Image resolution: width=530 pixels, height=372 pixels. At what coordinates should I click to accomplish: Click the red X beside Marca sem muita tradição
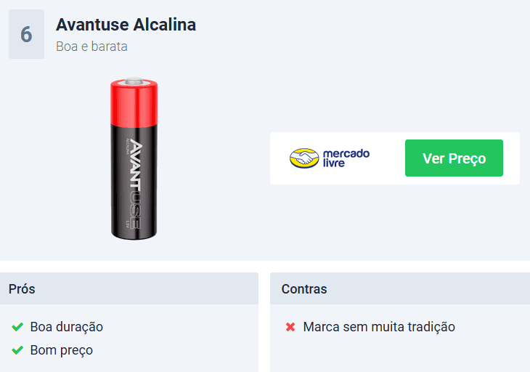[290, 327]
